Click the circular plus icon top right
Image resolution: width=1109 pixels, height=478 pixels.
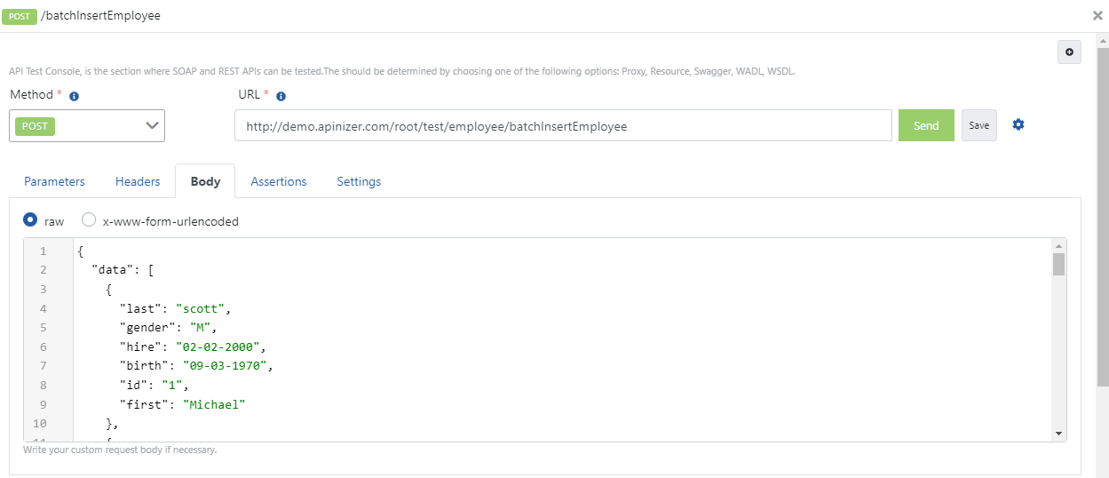click(x=1069, y=52)
